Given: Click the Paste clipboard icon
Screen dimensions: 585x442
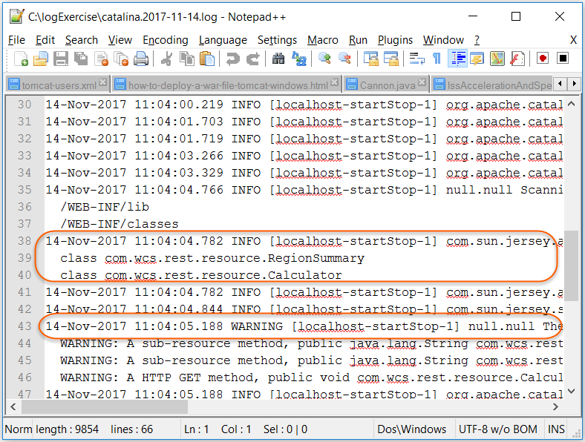Looking at the screenshot, I should [207, 59].
